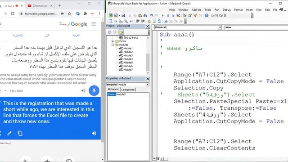Screen dimensions: 288x162
Task: Toggle bookmark with the blue flag icon
Action: (166, 21)
